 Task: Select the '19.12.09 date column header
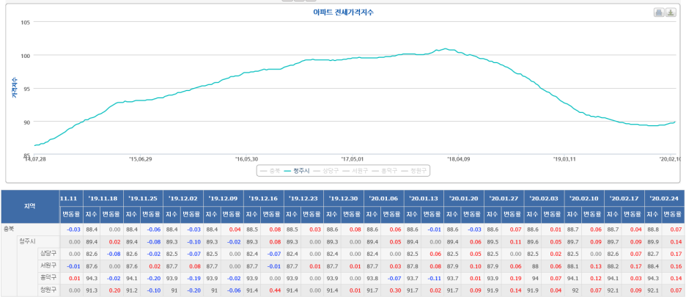click(x=223, y=198)
